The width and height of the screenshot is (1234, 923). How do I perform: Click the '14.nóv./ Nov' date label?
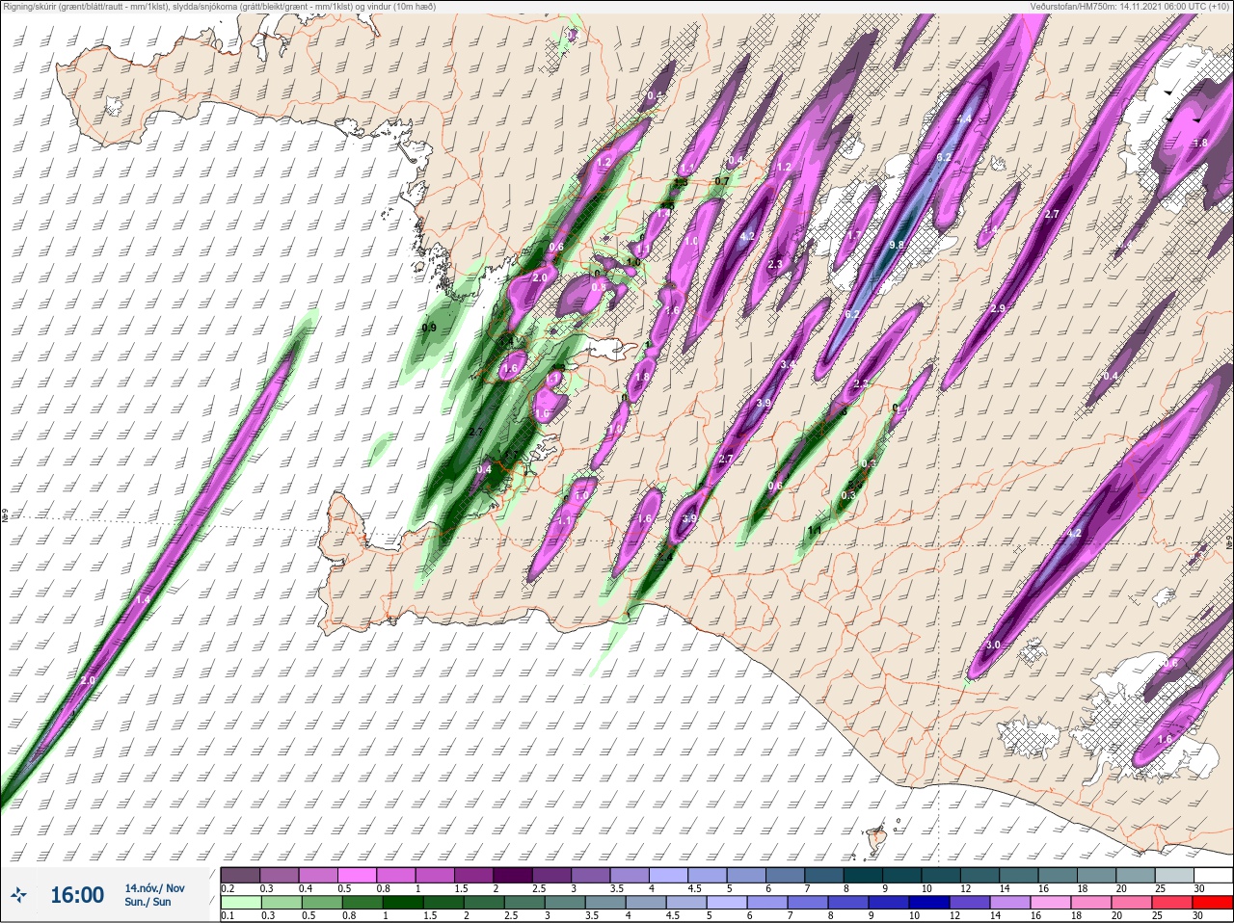[x=154, y=888]
